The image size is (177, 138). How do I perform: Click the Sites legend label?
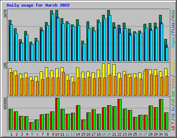173,83
